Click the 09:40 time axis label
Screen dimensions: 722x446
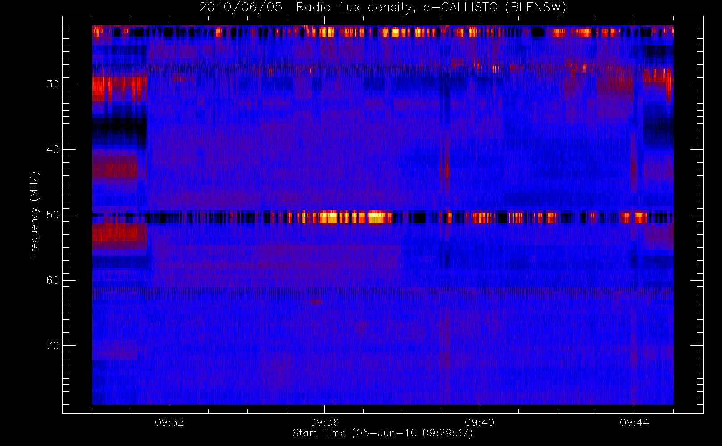(x=480, y=422)
